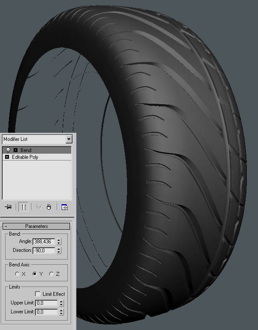Click the Make Unique icon
The width and height of the screenshot is (258, 330).
39,207
